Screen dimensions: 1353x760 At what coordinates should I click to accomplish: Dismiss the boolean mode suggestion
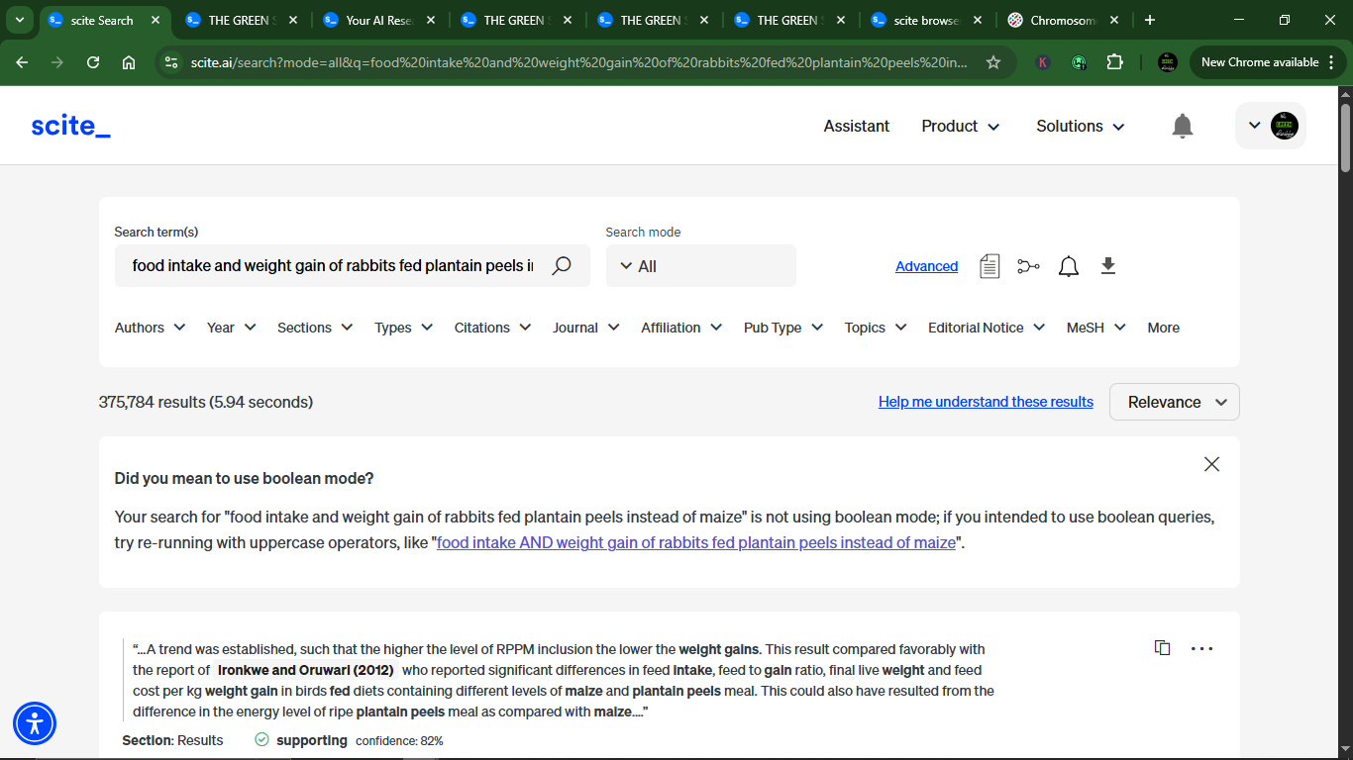[1211, 464]
